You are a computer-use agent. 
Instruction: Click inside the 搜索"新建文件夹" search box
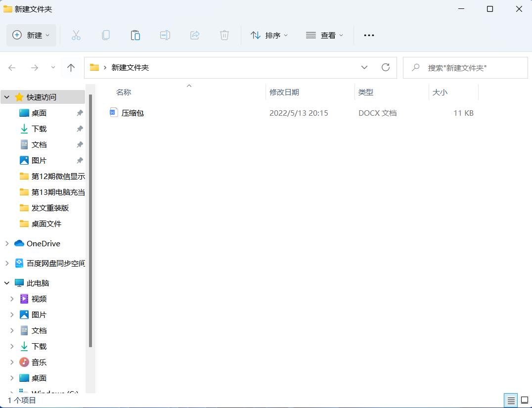pos(465,67)
